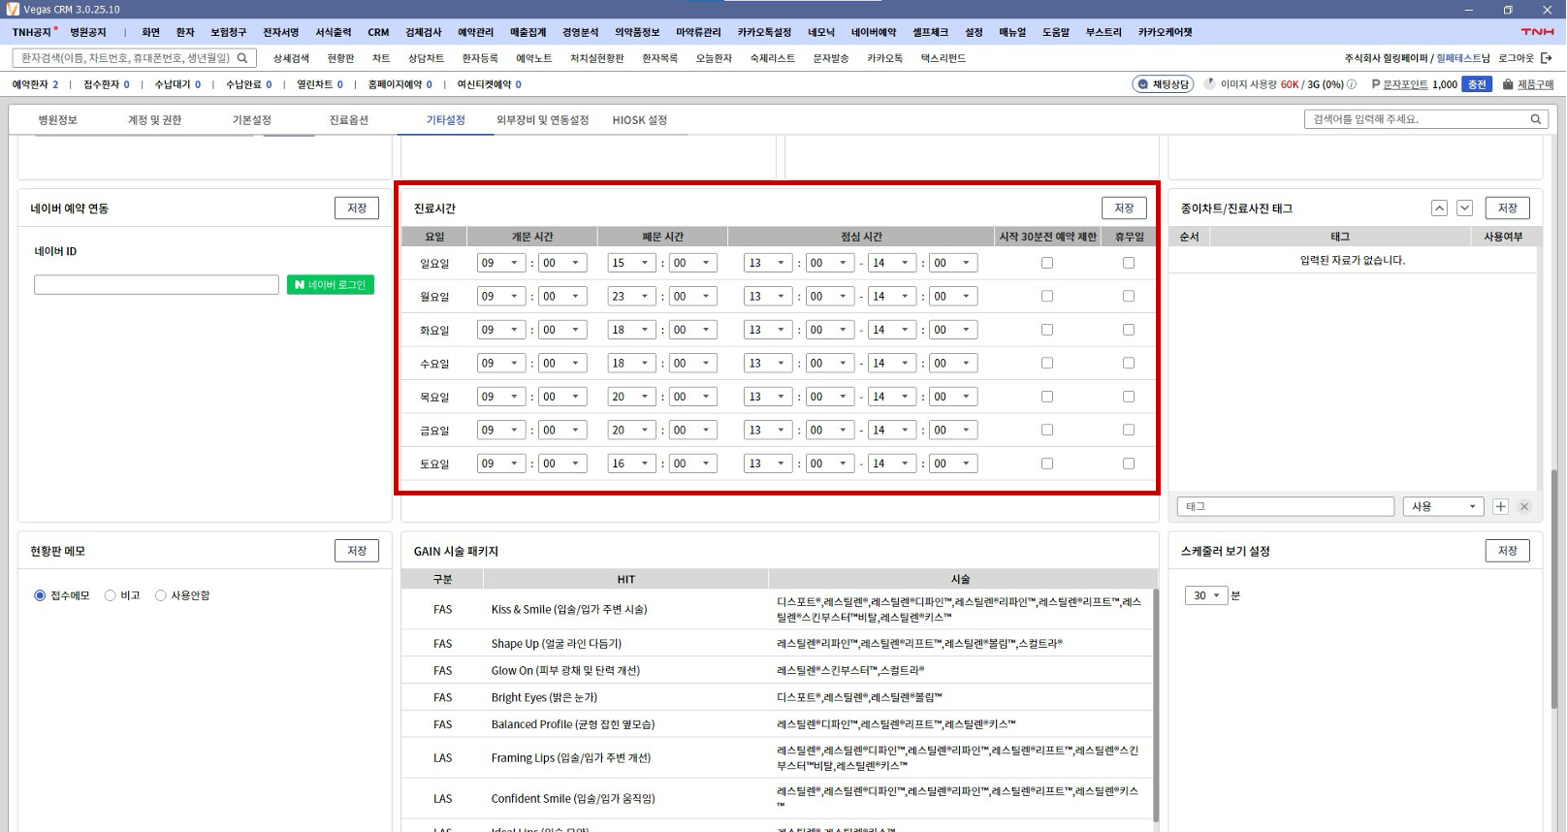
Task: Save the 진료시간 settings
Action: click(1123, 208)
